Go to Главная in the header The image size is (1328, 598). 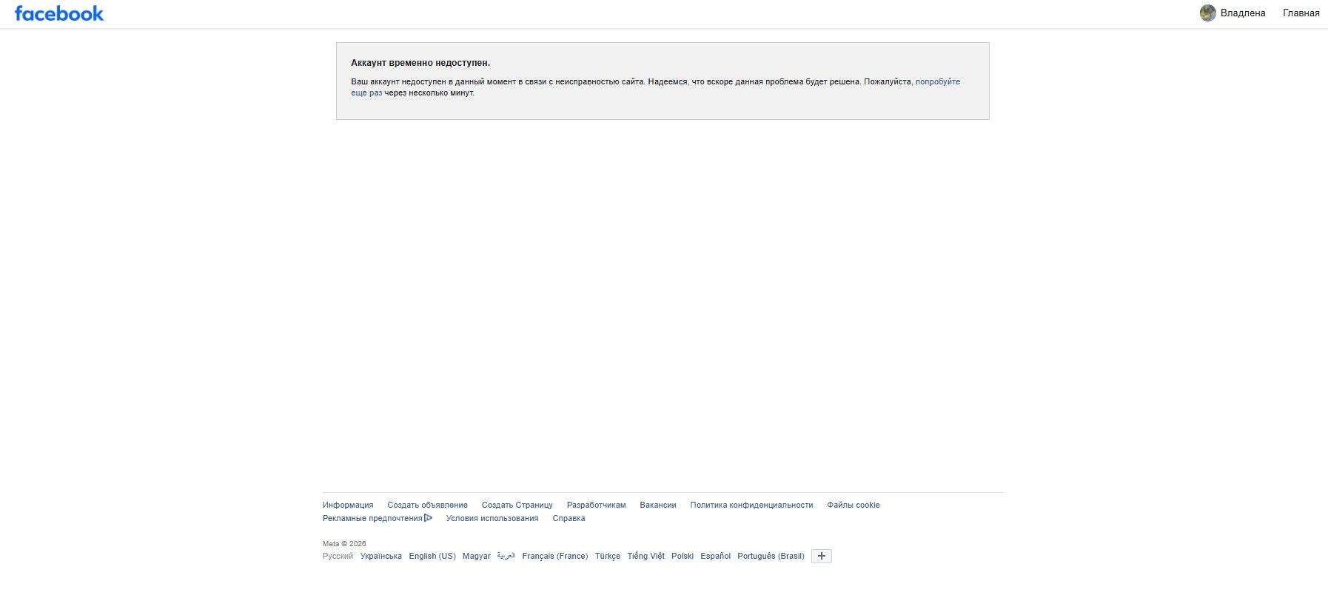1301,13
